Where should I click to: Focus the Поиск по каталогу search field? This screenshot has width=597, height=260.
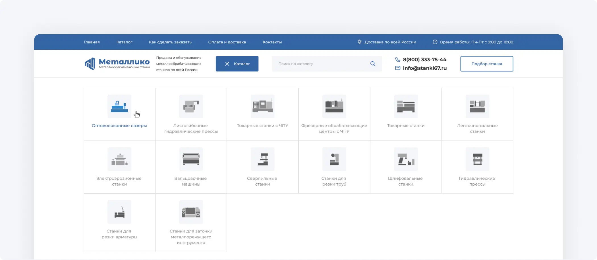321,64
